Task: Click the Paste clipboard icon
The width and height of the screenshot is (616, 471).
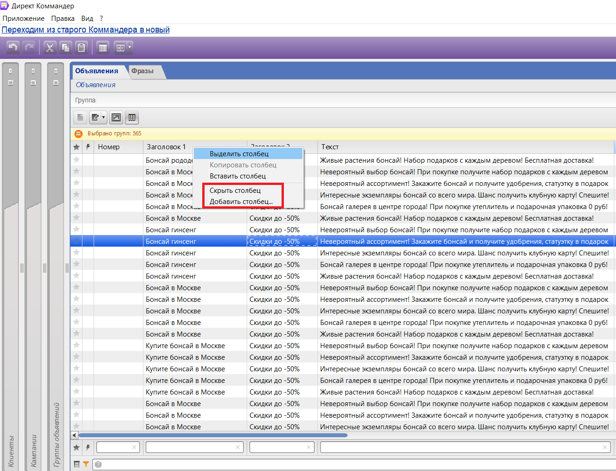Action: point(81,47)
